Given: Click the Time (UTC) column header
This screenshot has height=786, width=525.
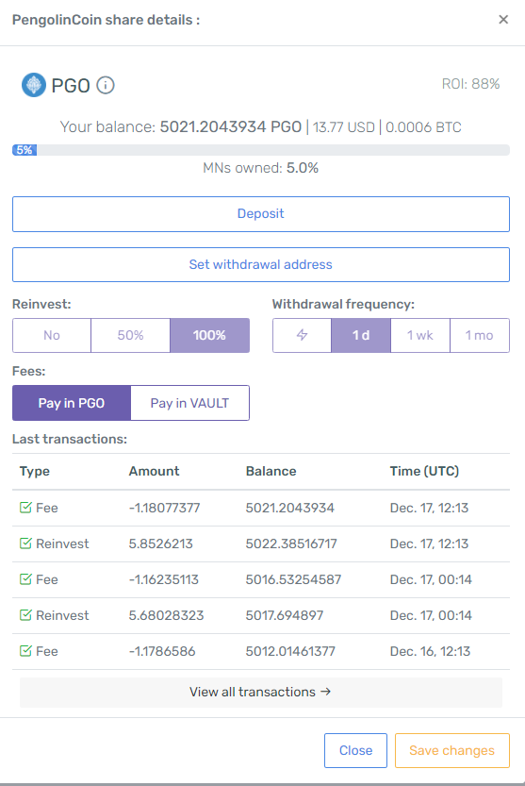Looking at the screenshot, I should pyautogui.click(x=424, y=471).
